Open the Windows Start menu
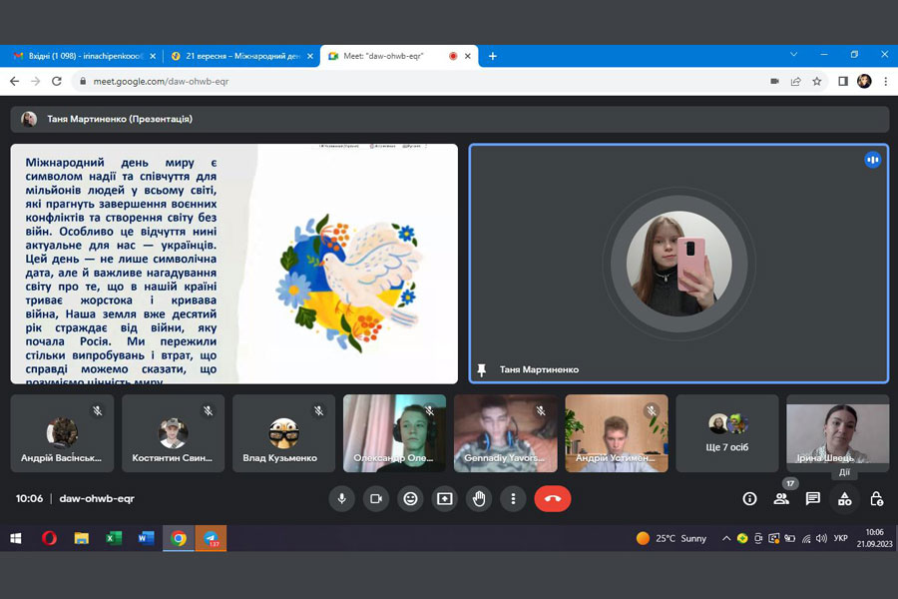The image size is (898, 599). coord(16,538)
